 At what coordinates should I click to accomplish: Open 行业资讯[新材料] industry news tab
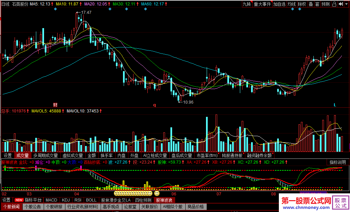tap(83, 207)
